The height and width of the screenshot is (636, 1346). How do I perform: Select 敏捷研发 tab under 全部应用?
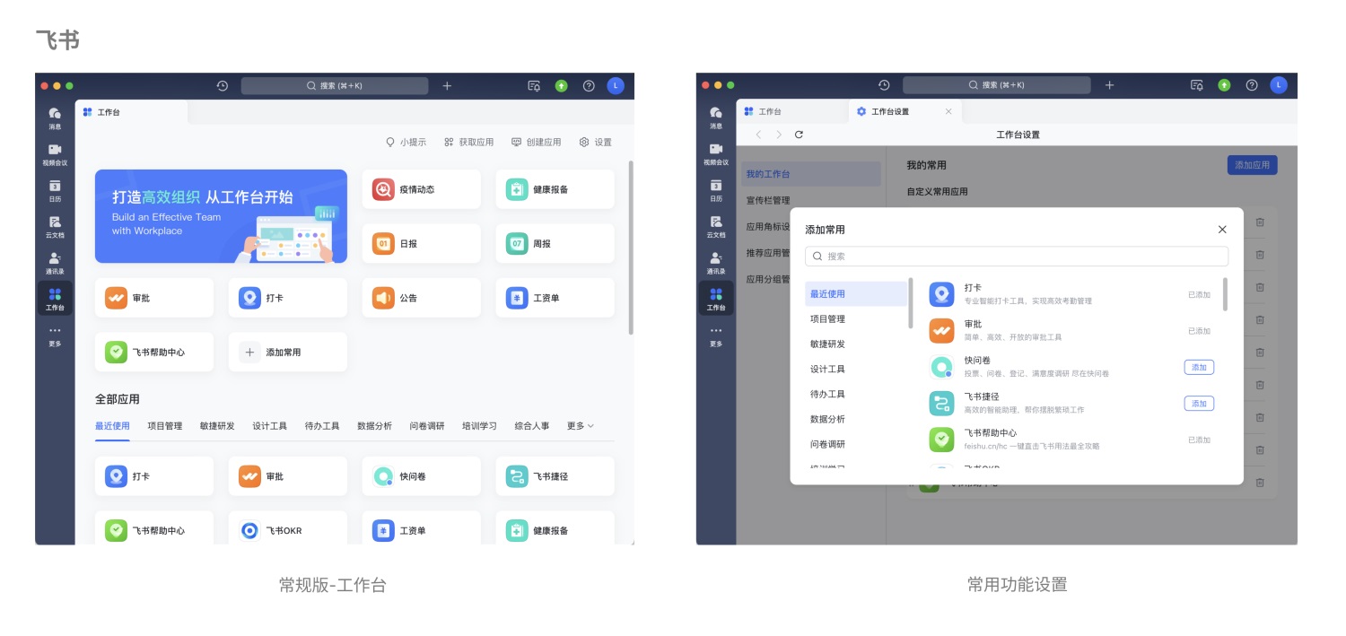click(217, 426)
